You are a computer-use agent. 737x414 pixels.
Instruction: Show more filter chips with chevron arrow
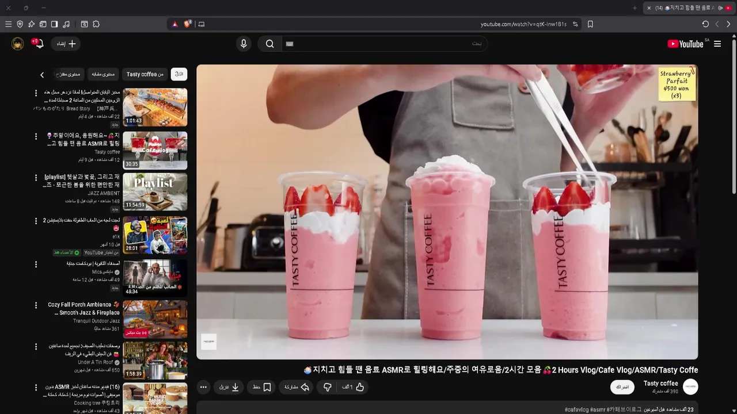[42, 75]
